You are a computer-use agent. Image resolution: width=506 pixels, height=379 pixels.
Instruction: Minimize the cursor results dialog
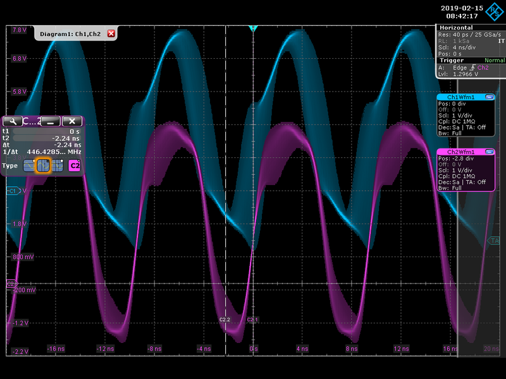pos(50,121)
